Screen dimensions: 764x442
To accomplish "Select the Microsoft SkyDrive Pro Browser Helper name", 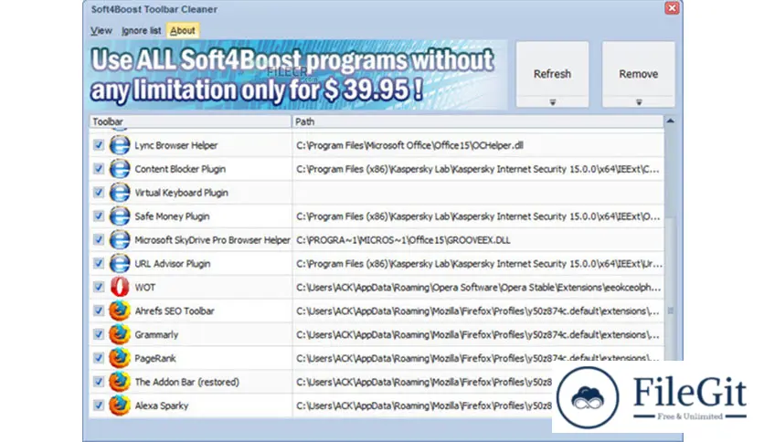I will click(x=212, y=239).
